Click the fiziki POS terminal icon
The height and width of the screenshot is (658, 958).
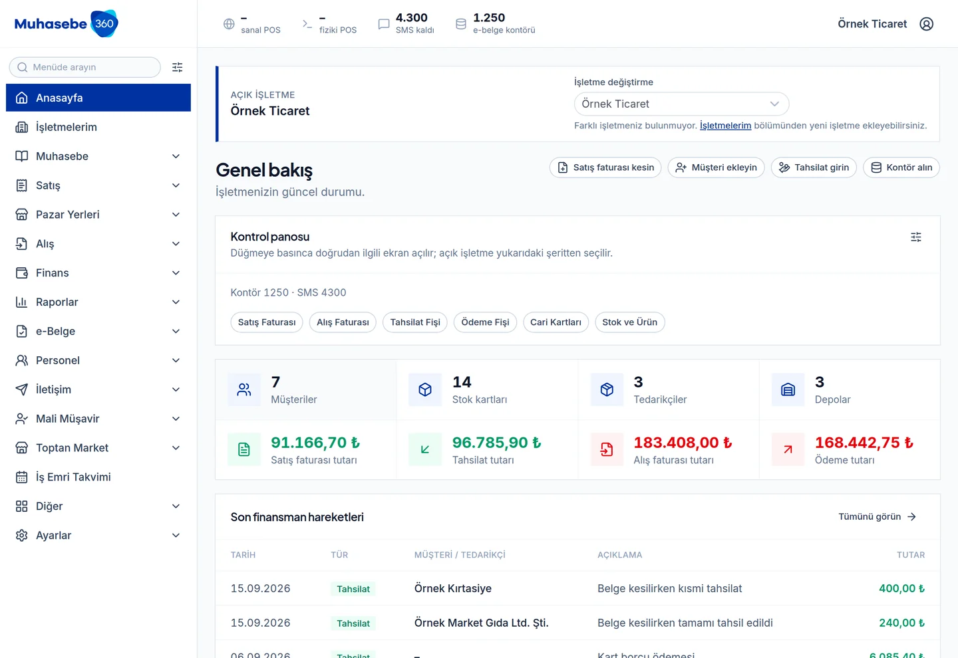point(307,24)
